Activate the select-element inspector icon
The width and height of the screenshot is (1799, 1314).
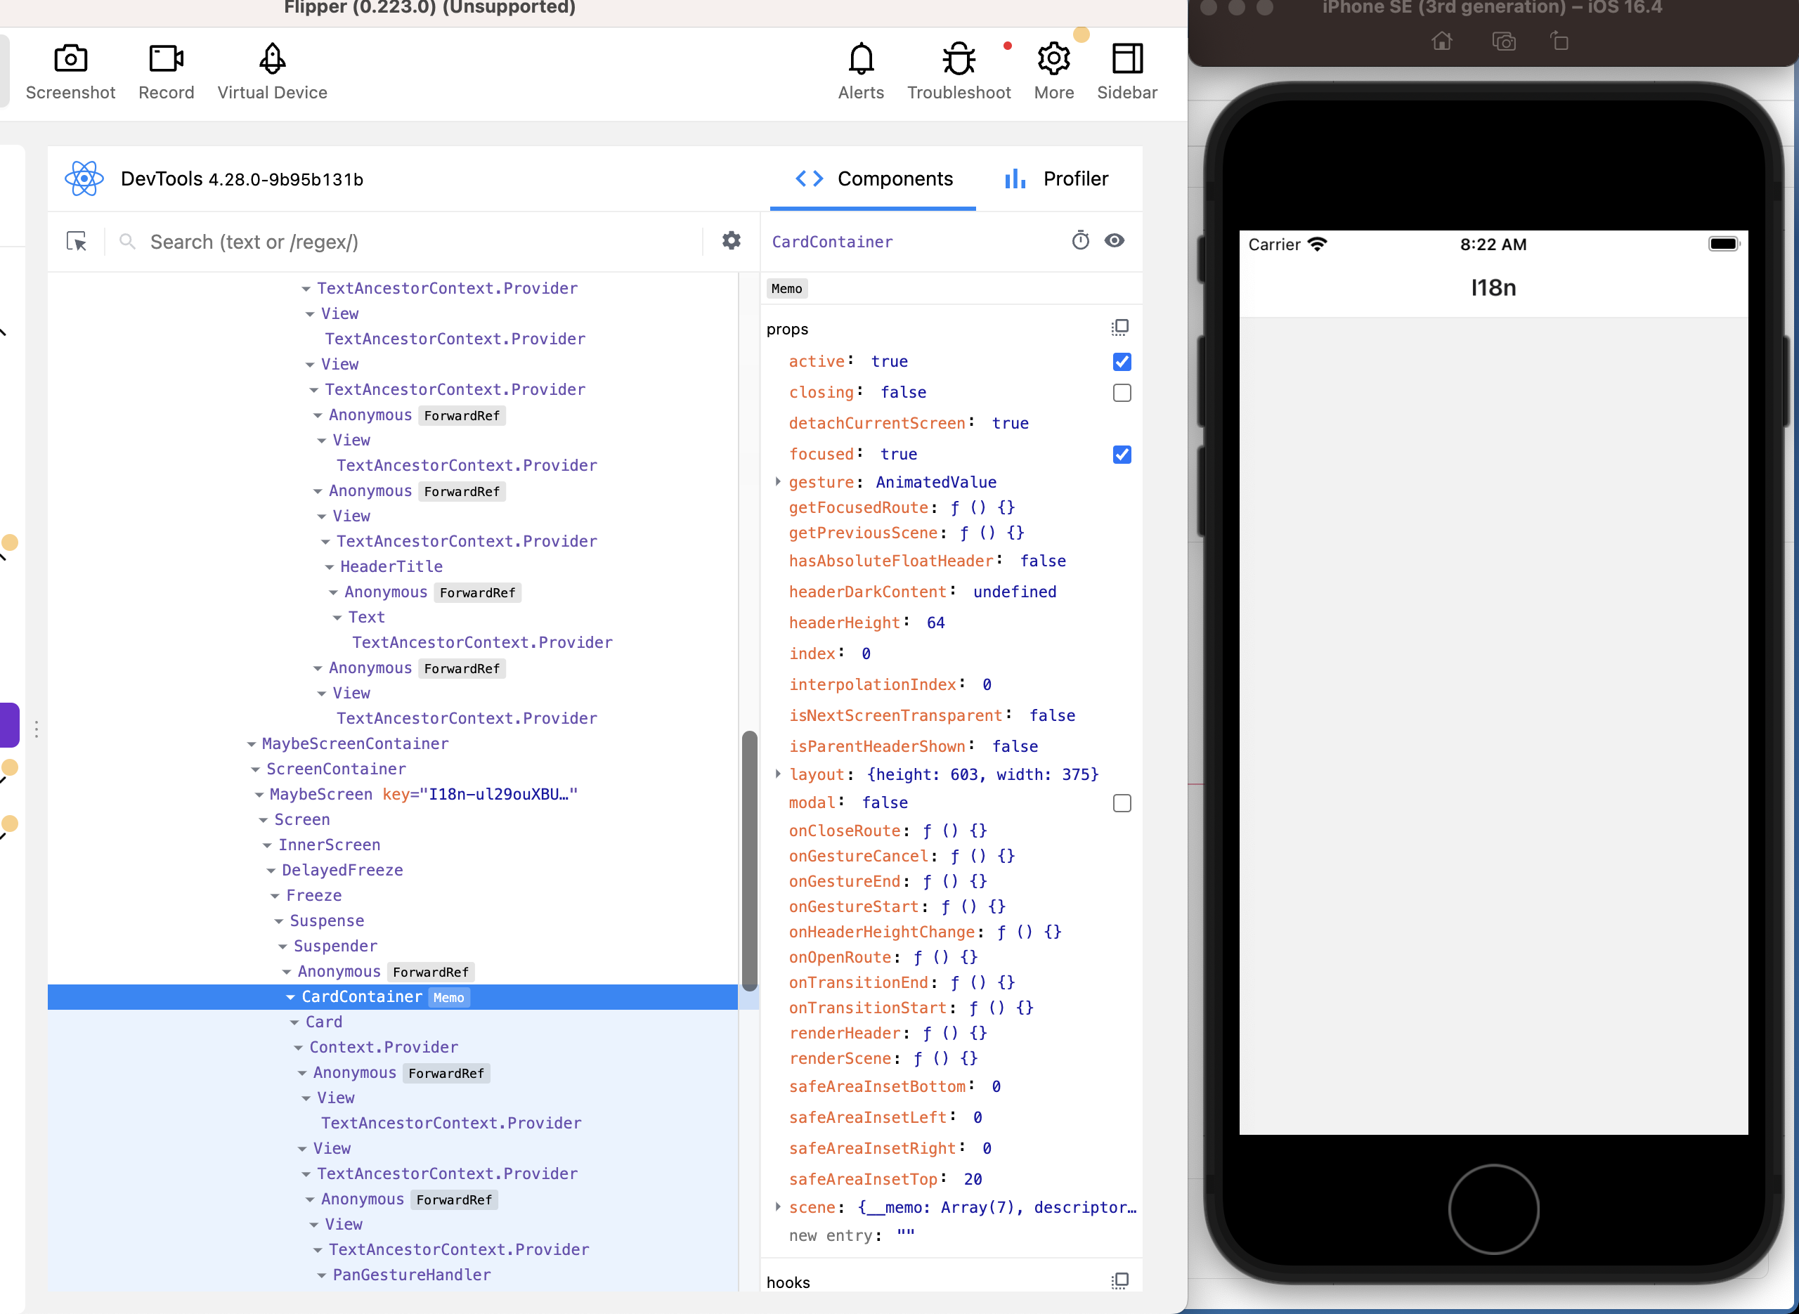pyautogui.click(x=77, y=242)
